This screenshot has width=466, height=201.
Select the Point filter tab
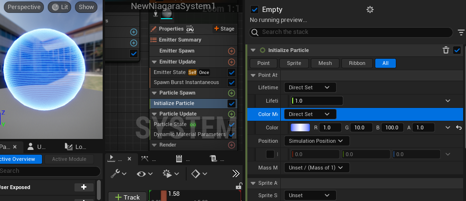(264, 63)
